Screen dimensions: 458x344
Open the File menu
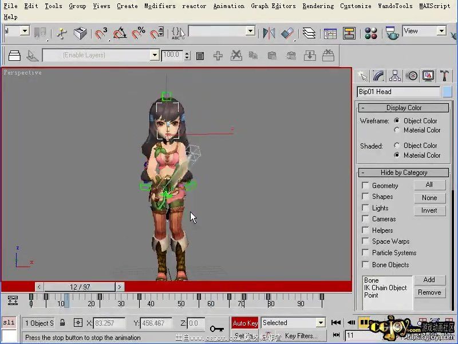[10, 6]
